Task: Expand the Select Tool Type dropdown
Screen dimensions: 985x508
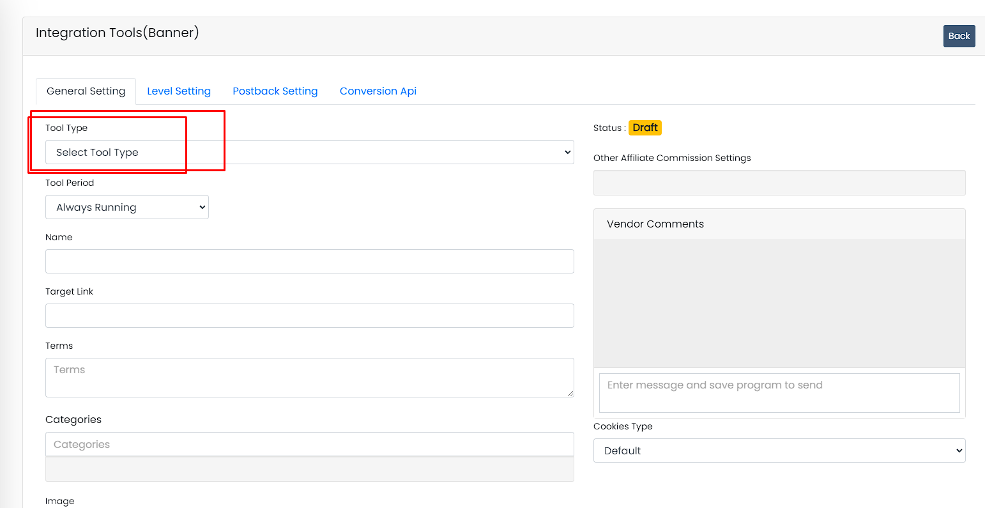Action: point(309,152)
